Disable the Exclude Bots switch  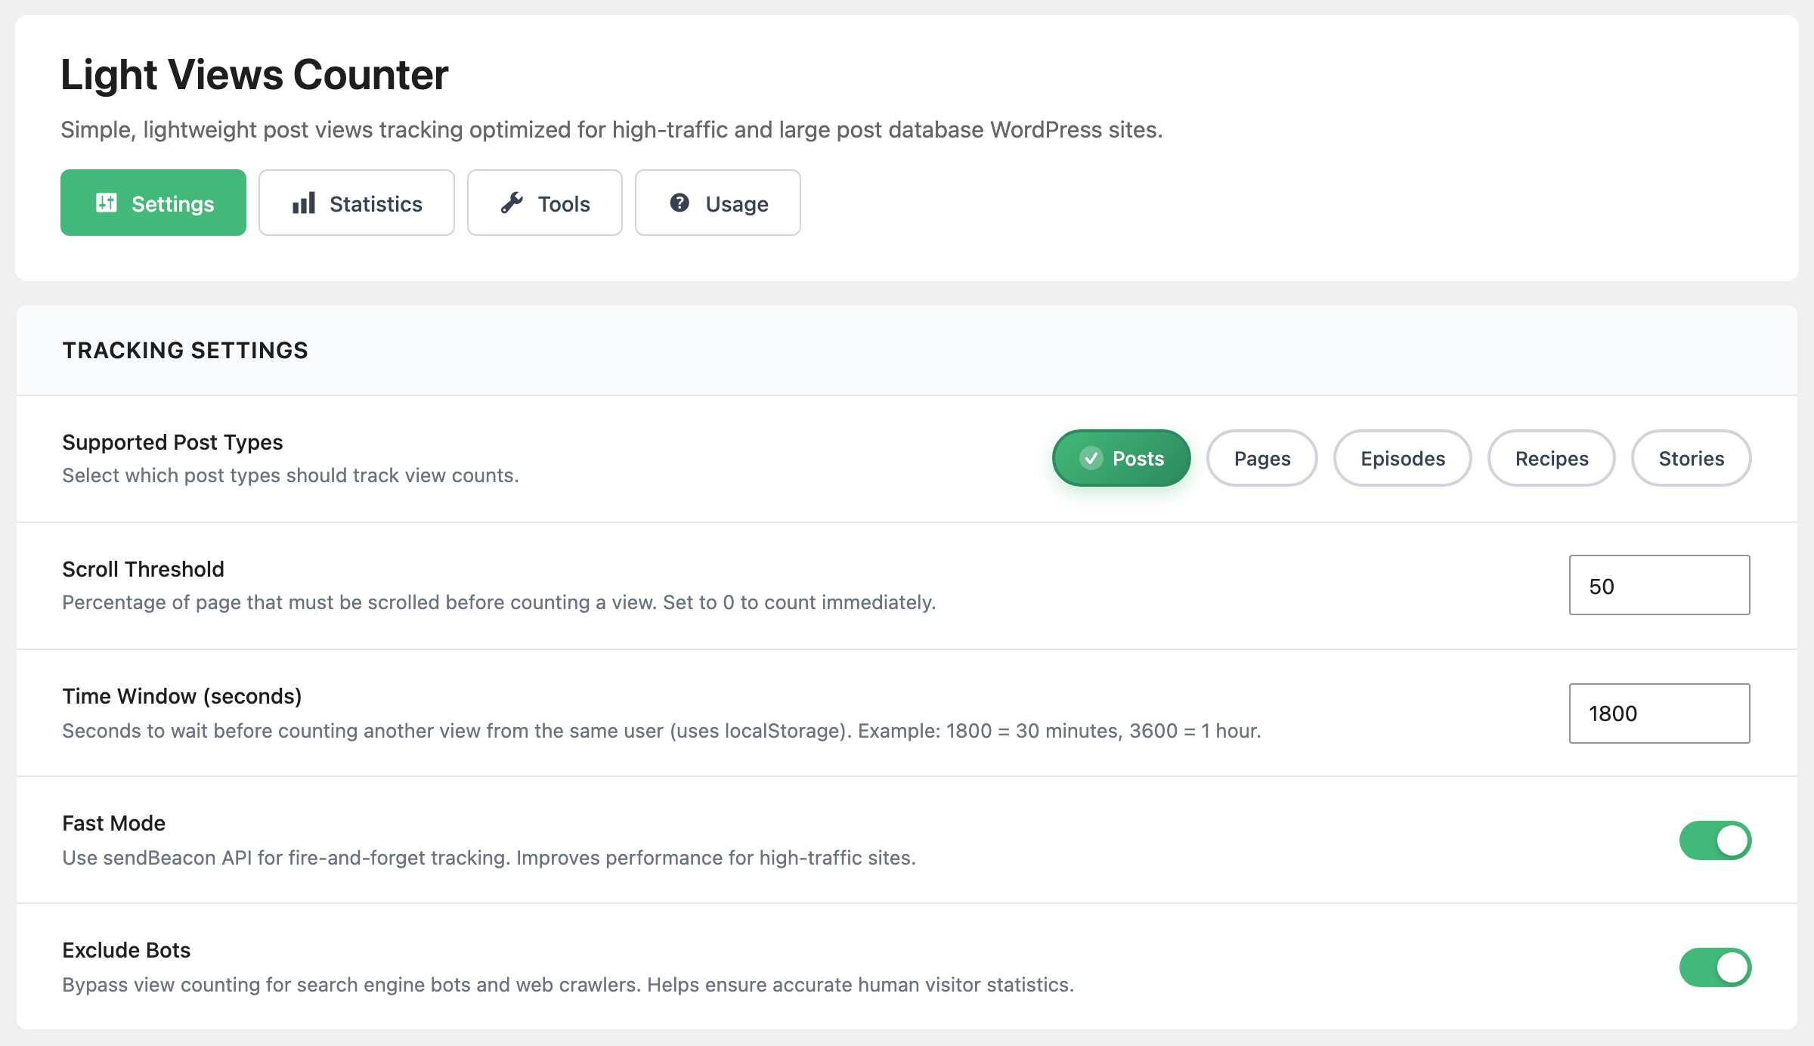1716,967
